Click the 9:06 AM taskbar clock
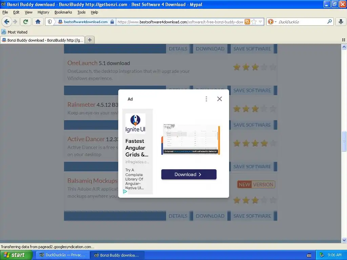Image resolution: width=347 pixels, height=260 pixels. [334, 255]
